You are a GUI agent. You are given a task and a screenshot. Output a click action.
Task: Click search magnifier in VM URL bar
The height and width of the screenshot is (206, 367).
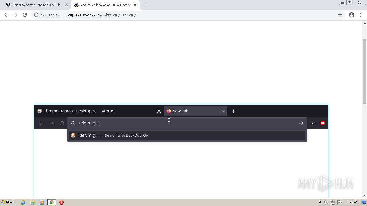[x=73, y=123]
